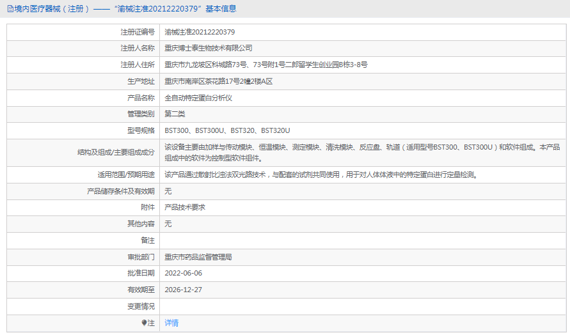Click the lightbulb icon beside 注

click(x=144, y=323)
